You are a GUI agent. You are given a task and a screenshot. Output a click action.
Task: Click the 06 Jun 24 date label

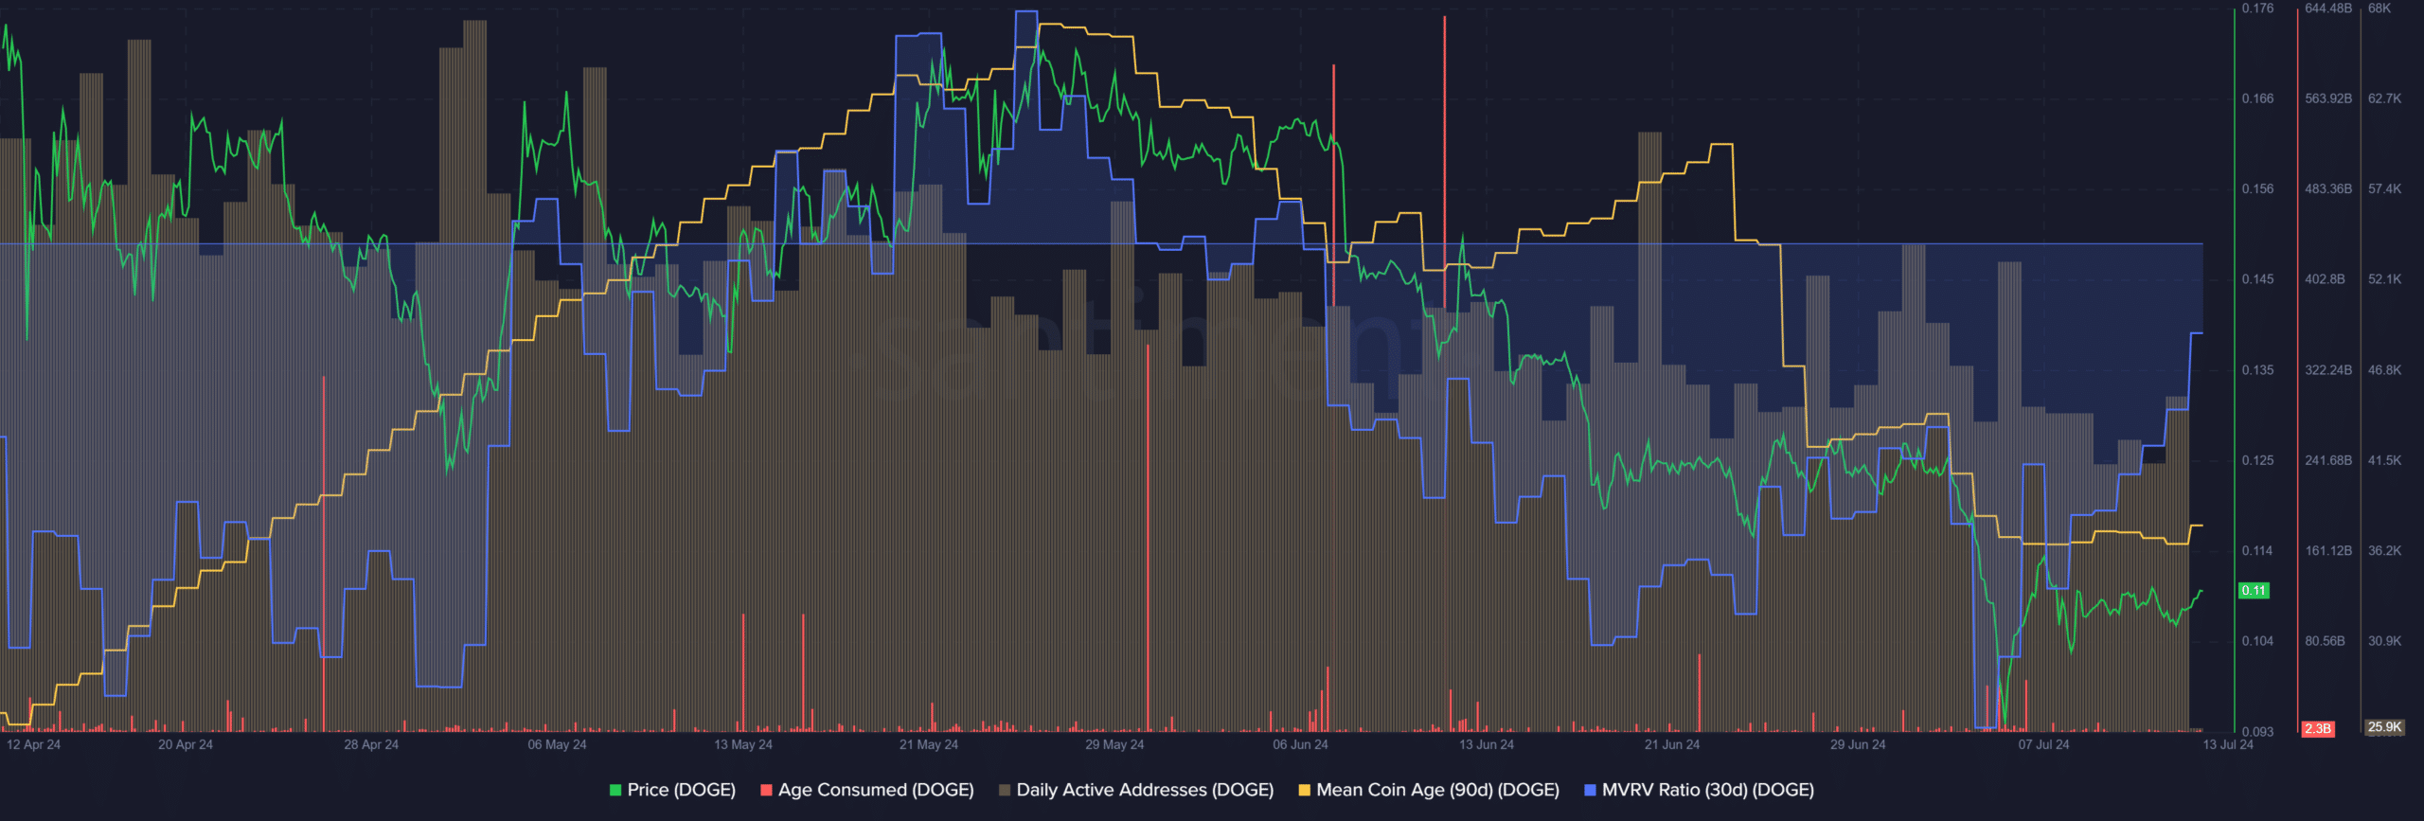coord(1300,744)
